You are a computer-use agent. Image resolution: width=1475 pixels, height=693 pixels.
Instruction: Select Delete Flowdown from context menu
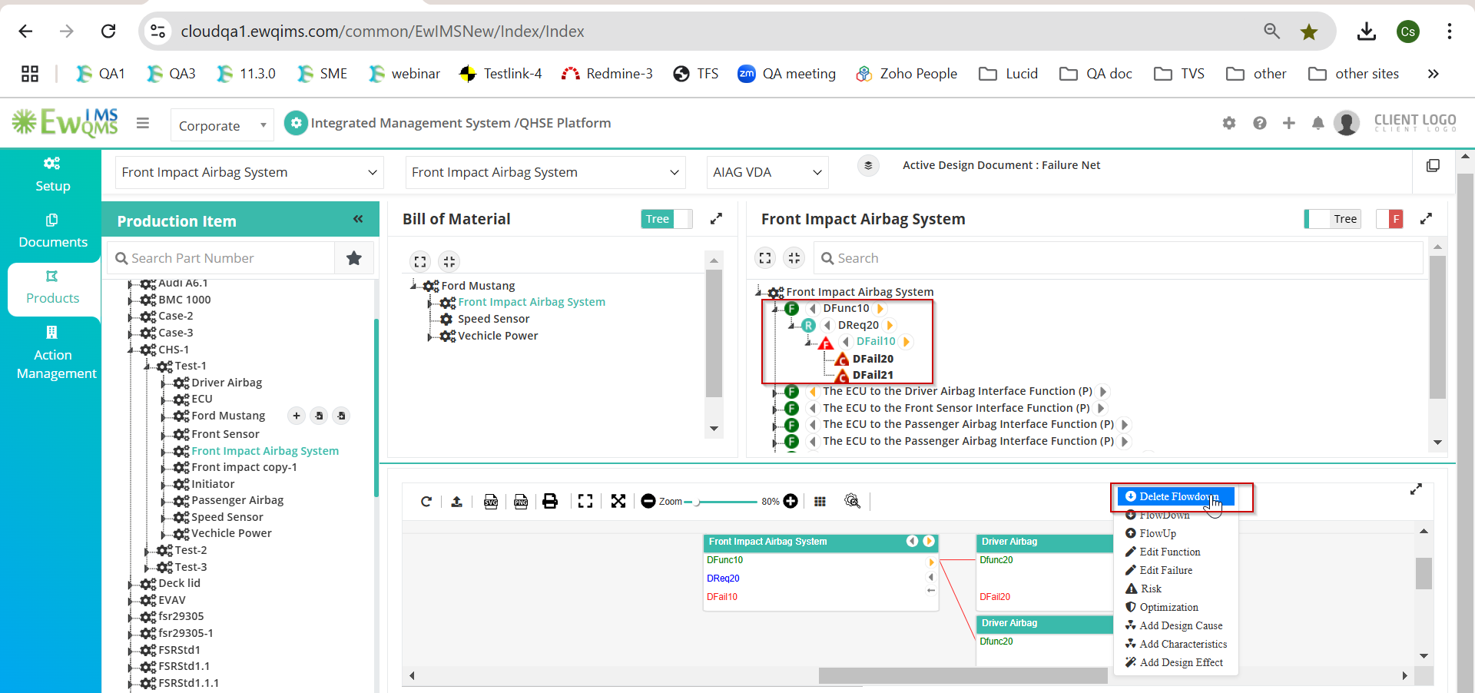pyautogui.click(x=1175, y=496)
